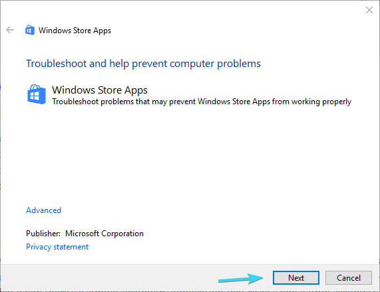The height and width of the screenshot is (292, 380).
Task: Click the blue Troubleshoot and help prevent heading
Action: click(143, 64)
